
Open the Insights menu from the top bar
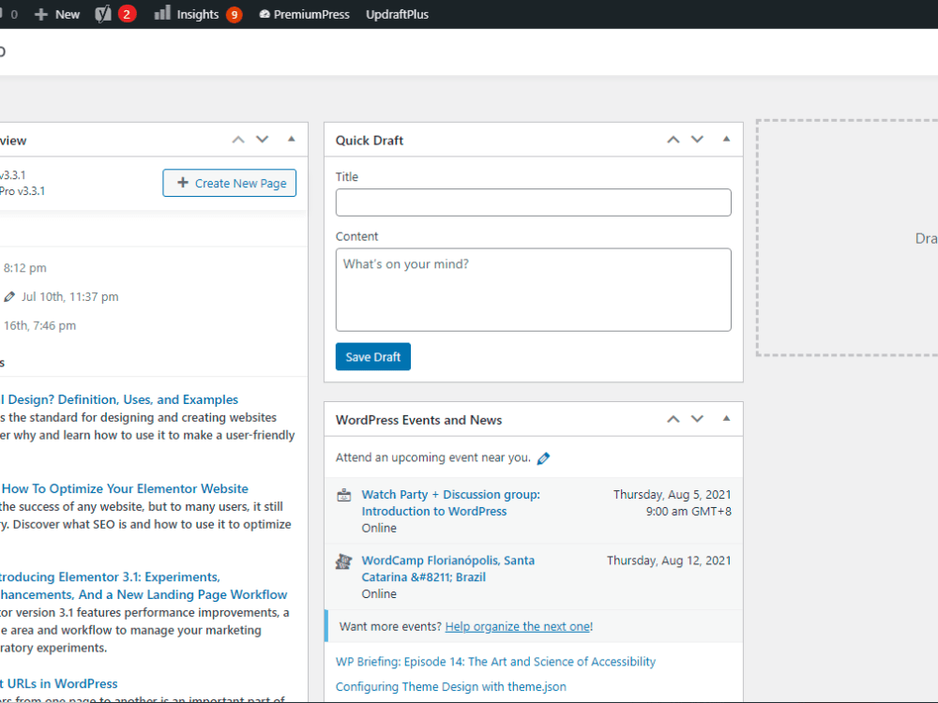(x=197, y=14)
